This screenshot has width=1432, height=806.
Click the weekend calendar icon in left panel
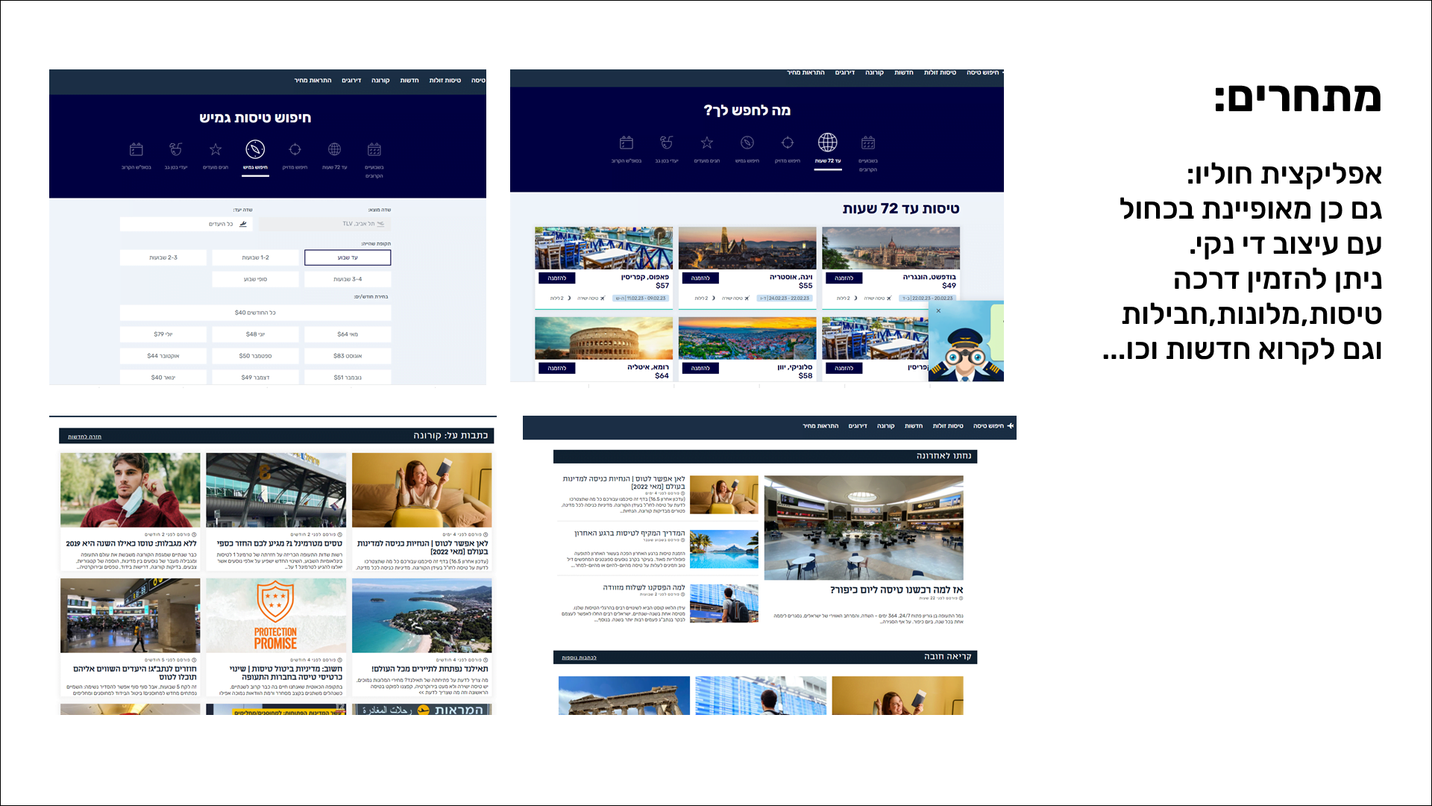pyautogui.click(x=136, y=149)
